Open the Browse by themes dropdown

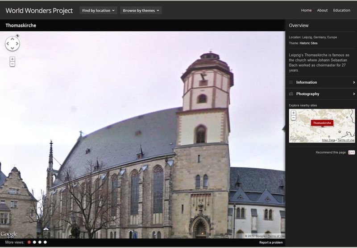(x=141, y=10)
